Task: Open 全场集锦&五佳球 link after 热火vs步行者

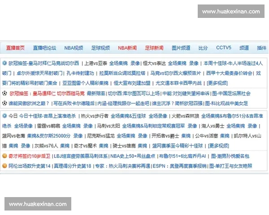Action: point(128,116)
